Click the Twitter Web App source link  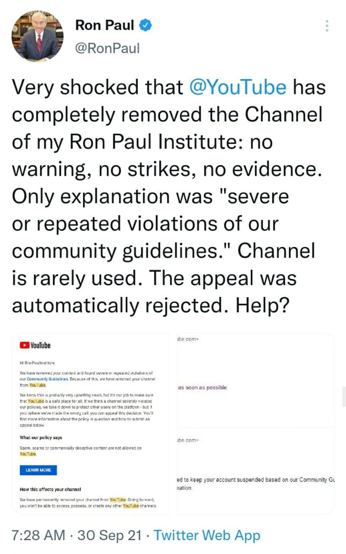(207, 535)
